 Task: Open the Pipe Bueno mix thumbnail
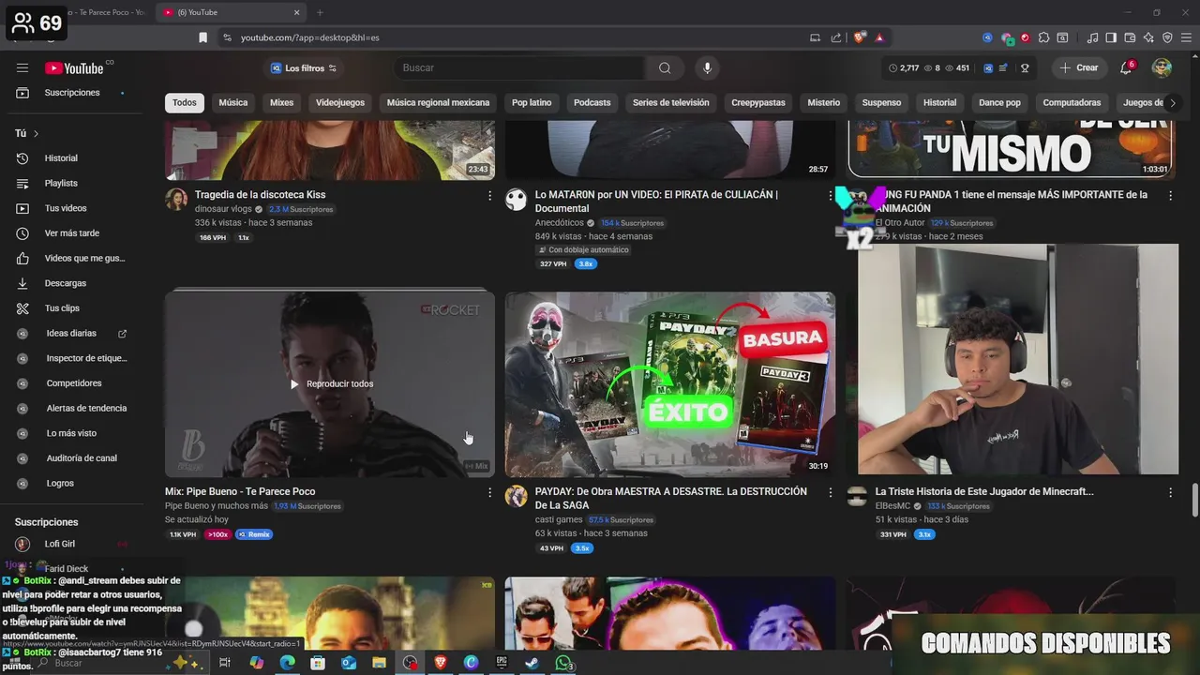pyautogui.click(x=330, y=384)
